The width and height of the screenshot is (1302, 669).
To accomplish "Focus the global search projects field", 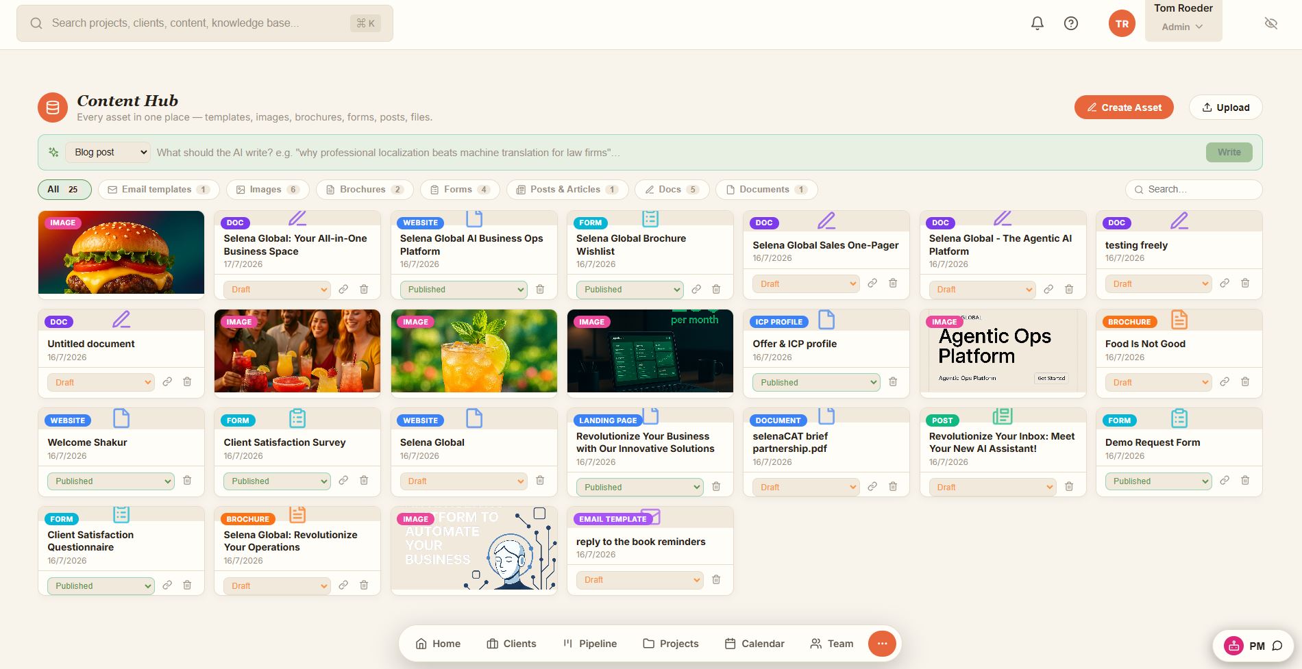I will (x=205, y=23).
